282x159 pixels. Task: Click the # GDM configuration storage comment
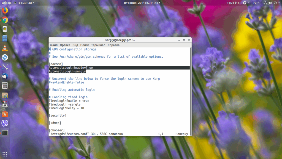(72, 49)
